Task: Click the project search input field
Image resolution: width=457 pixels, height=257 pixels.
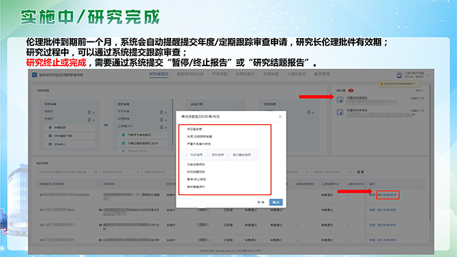Action: point(67,172)
